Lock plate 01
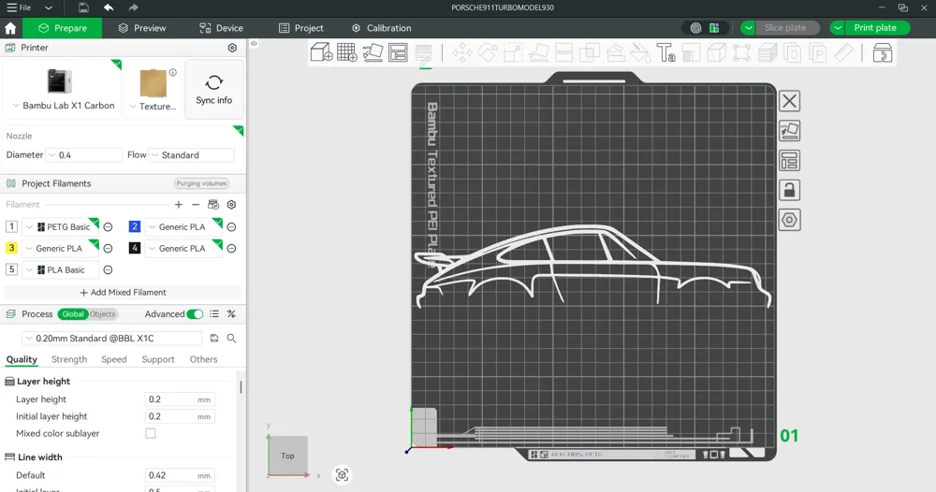 click(x=789, y=190)
